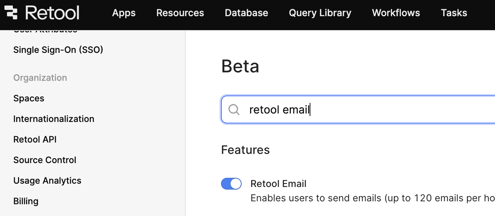Viewport: 495px width, 216px height.
Task: Switch to Workflows in top navigation
Action: point(396,13)
